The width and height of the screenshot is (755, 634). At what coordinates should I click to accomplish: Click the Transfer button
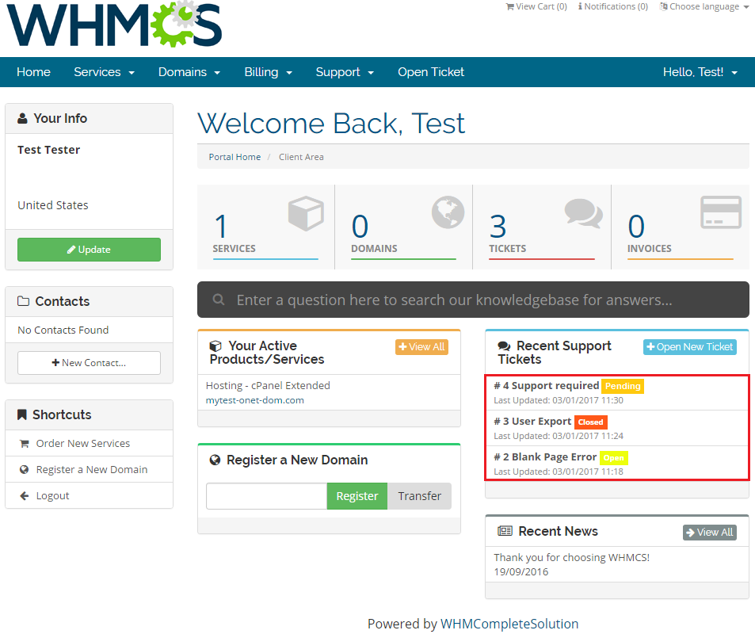[419, 496]
